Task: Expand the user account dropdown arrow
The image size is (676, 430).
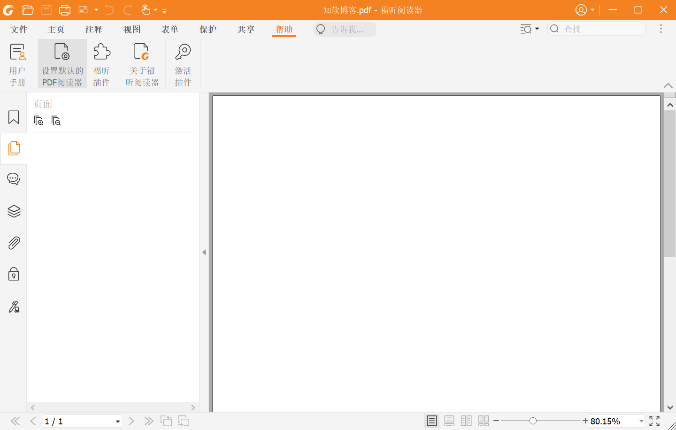Action: point(592,10)
